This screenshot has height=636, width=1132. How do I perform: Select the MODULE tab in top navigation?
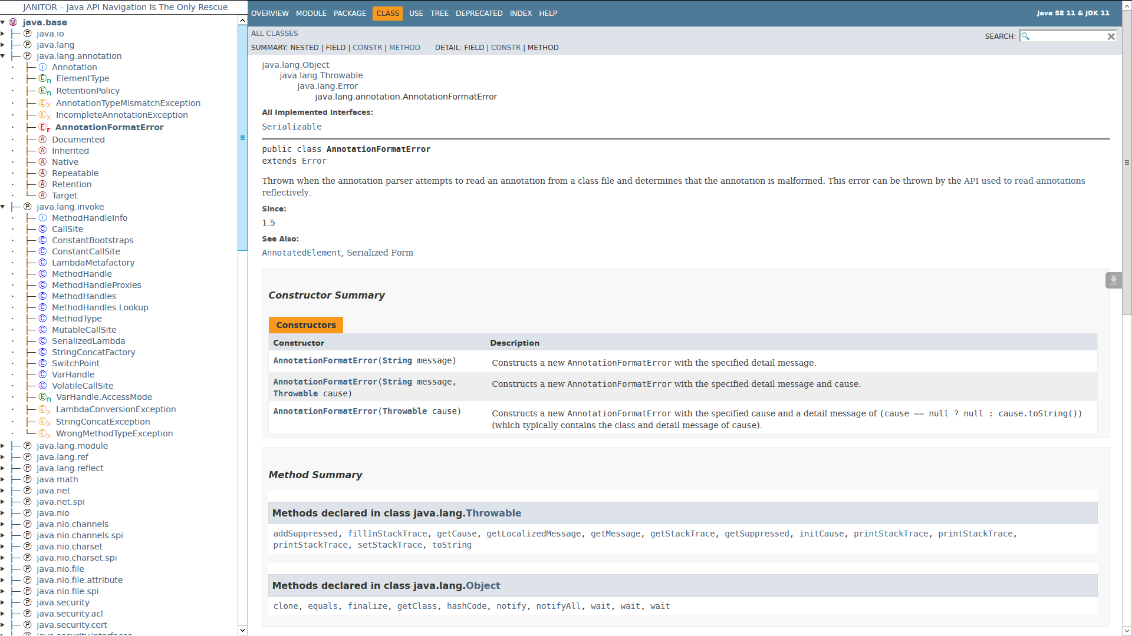(310, 13)
